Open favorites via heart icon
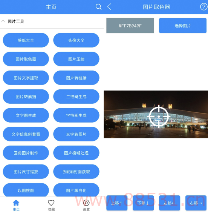208x212 pixels. click(x=51, y=203)
